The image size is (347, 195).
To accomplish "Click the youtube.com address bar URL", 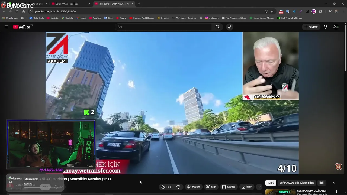I will click(56, 11).
